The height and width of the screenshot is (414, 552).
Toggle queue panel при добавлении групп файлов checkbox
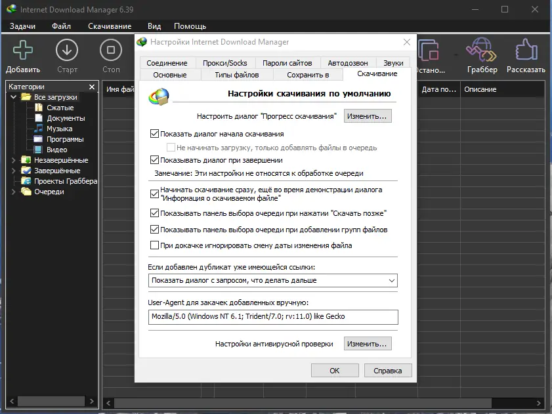point(154,230)
